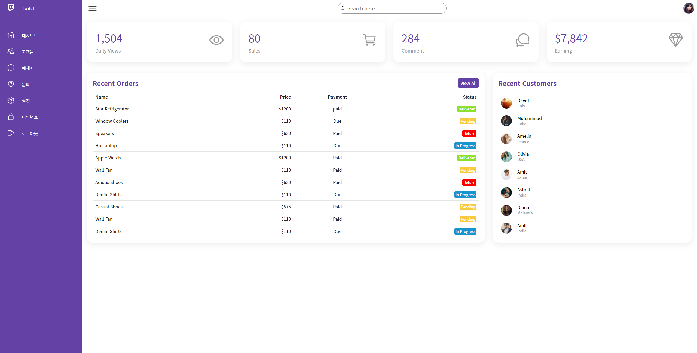Click the shopping cart icon on Sales card
The width and height of the screenshot is (697, 353).
[x=369, y=40]
